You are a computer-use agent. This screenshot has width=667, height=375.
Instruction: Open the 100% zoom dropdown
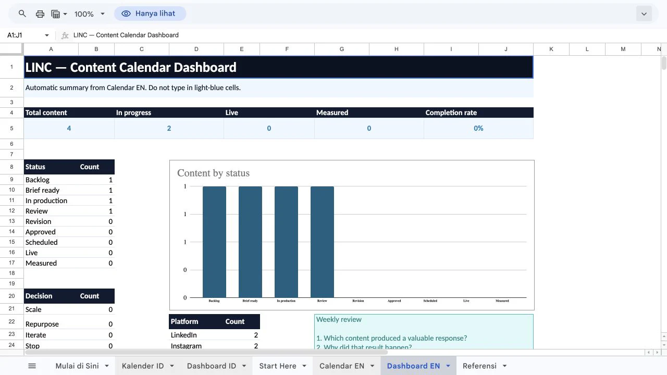(89, 14)
